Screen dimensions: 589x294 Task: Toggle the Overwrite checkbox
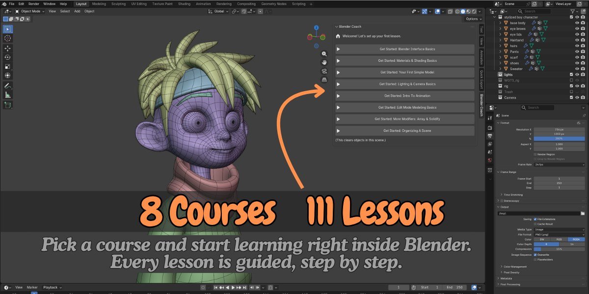[x=535, y=255]
